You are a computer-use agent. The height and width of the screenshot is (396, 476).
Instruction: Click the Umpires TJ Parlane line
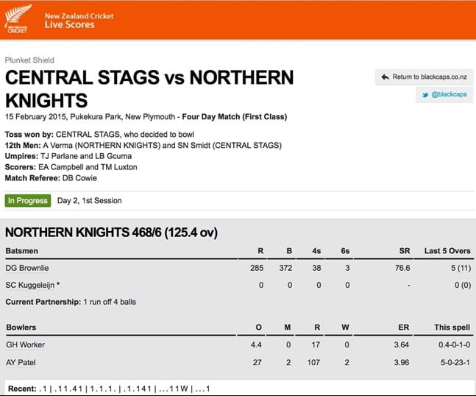[68, 156]
